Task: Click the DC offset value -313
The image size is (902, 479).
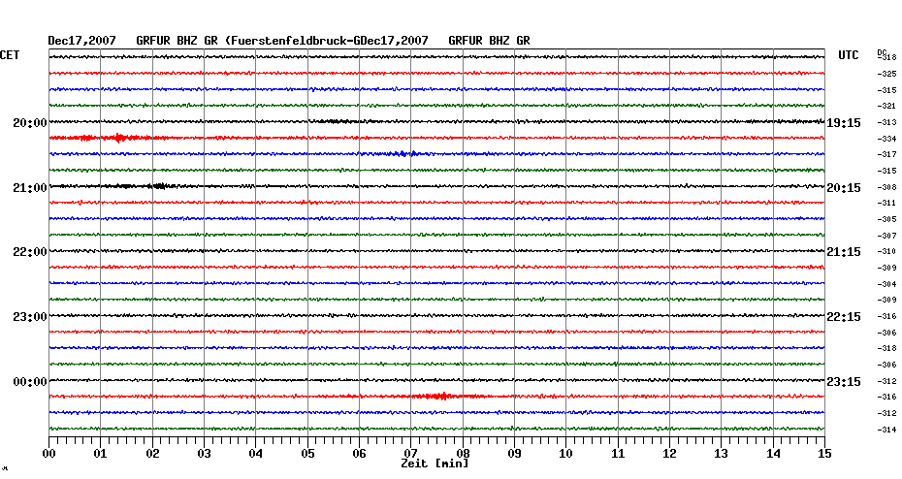Action: (x=886, y=122)
